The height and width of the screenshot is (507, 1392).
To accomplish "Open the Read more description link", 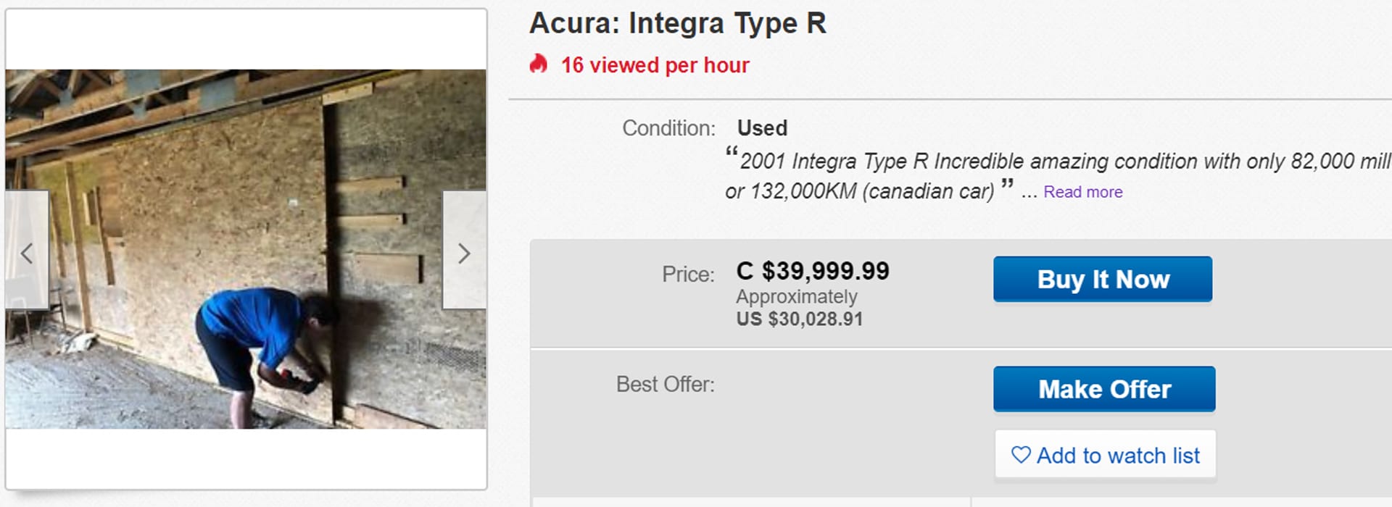I will coord(1082,192).
